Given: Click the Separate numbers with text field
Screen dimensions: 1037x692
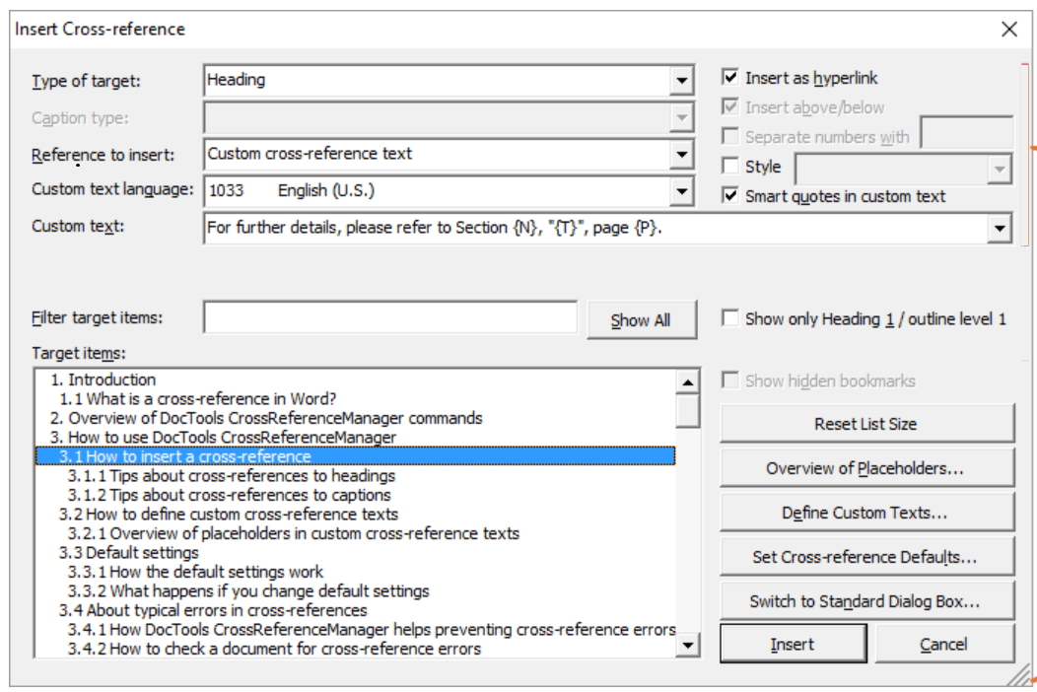Looking at the screenshot, I should pyautogui.click(x=967, y=132).
